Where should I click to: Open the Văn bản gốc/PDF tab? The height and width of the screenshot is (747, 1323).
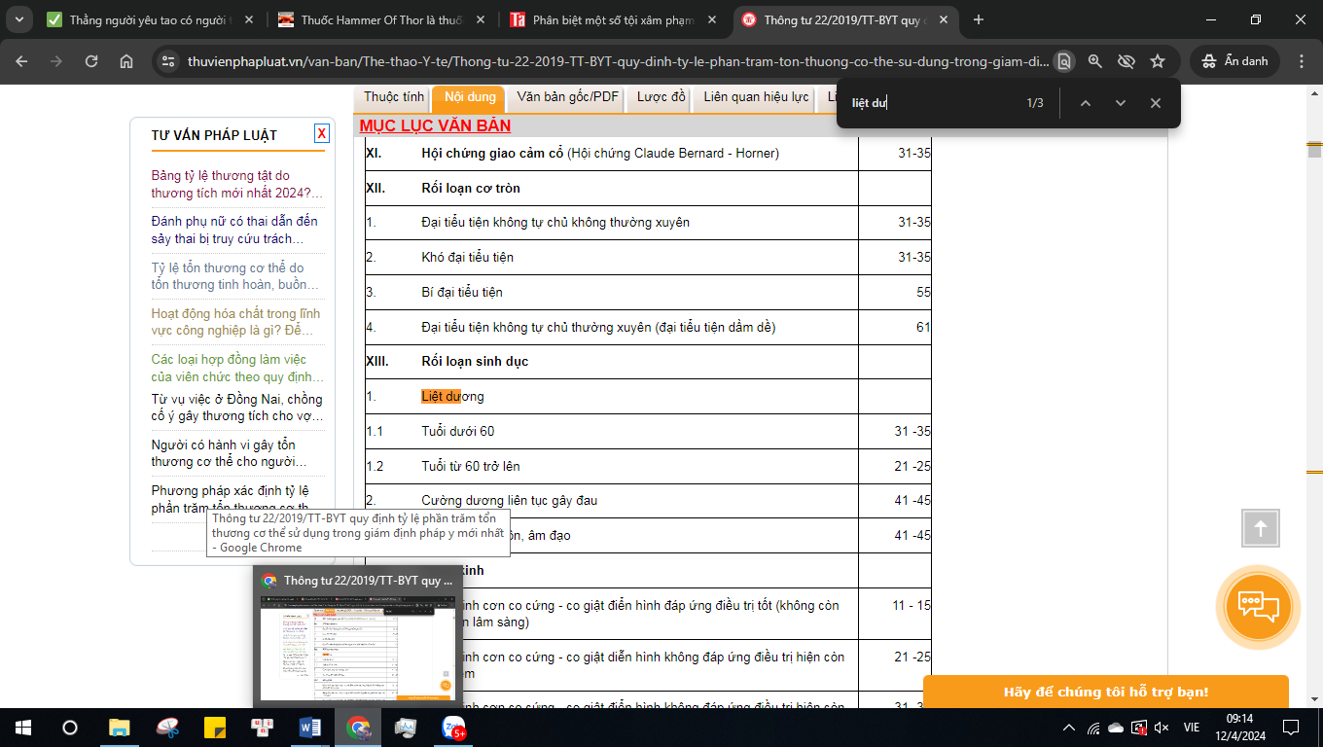[x=568, y=97]
